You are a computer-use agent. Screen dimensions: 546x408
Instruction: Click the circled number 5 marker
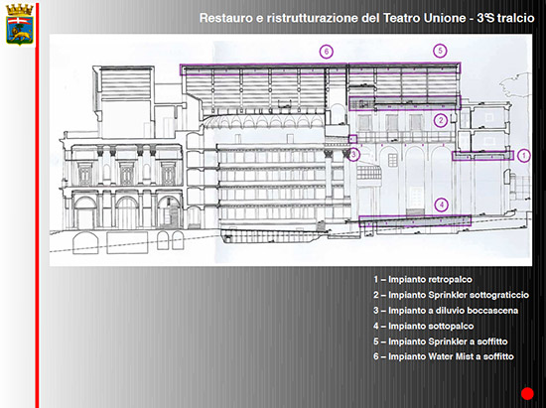(x=440, y=51)
